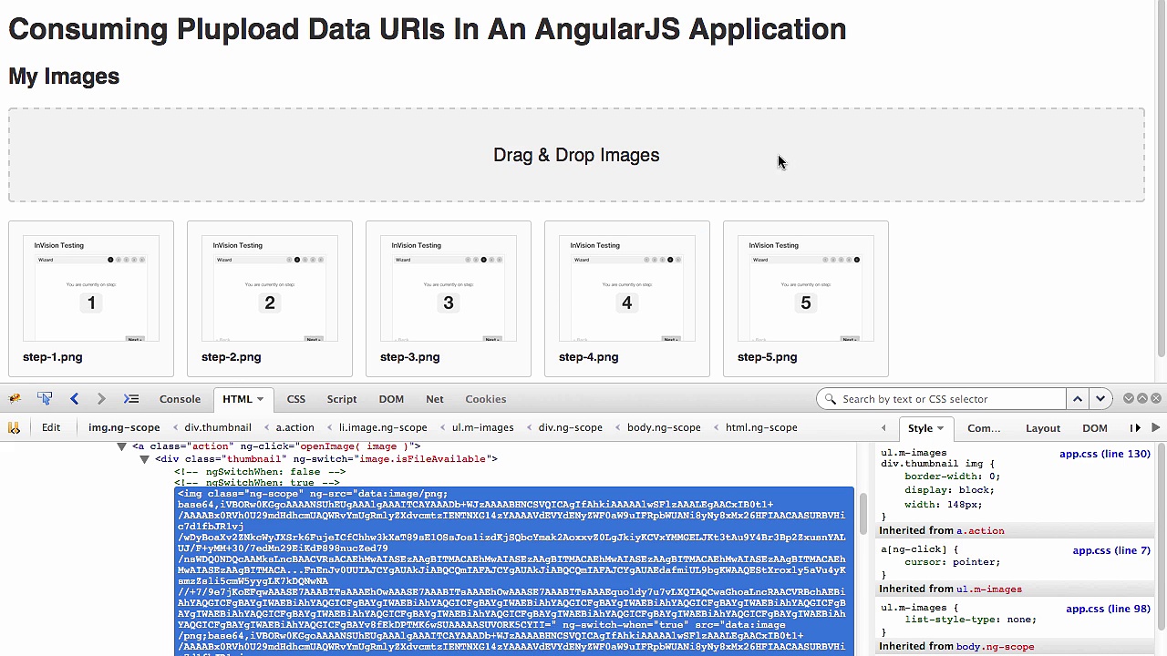The image size is (1167, 656).
Task: Go back in Firebug panel history
Action: (75, 399)
